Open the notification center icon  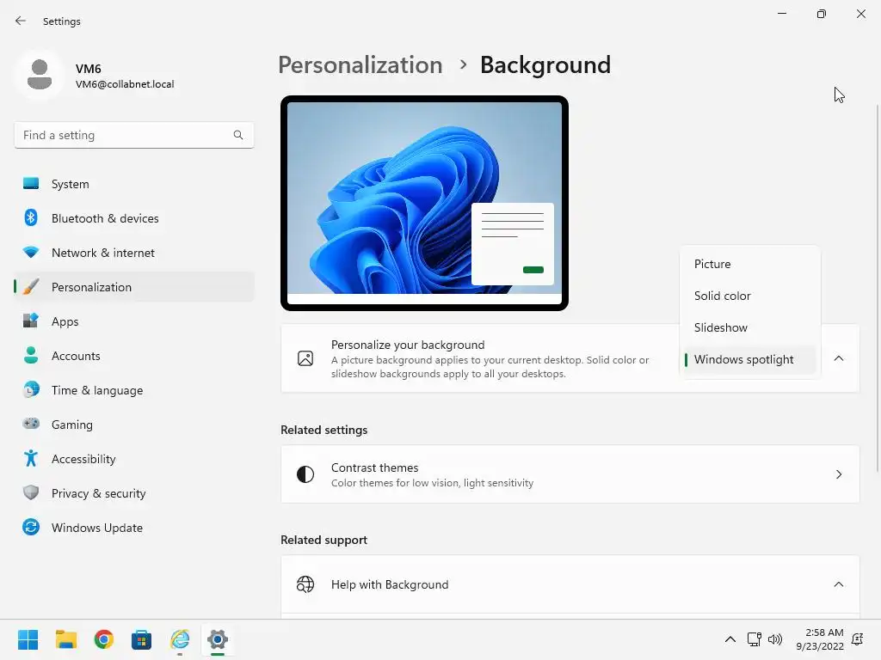[x=858, y=639]
